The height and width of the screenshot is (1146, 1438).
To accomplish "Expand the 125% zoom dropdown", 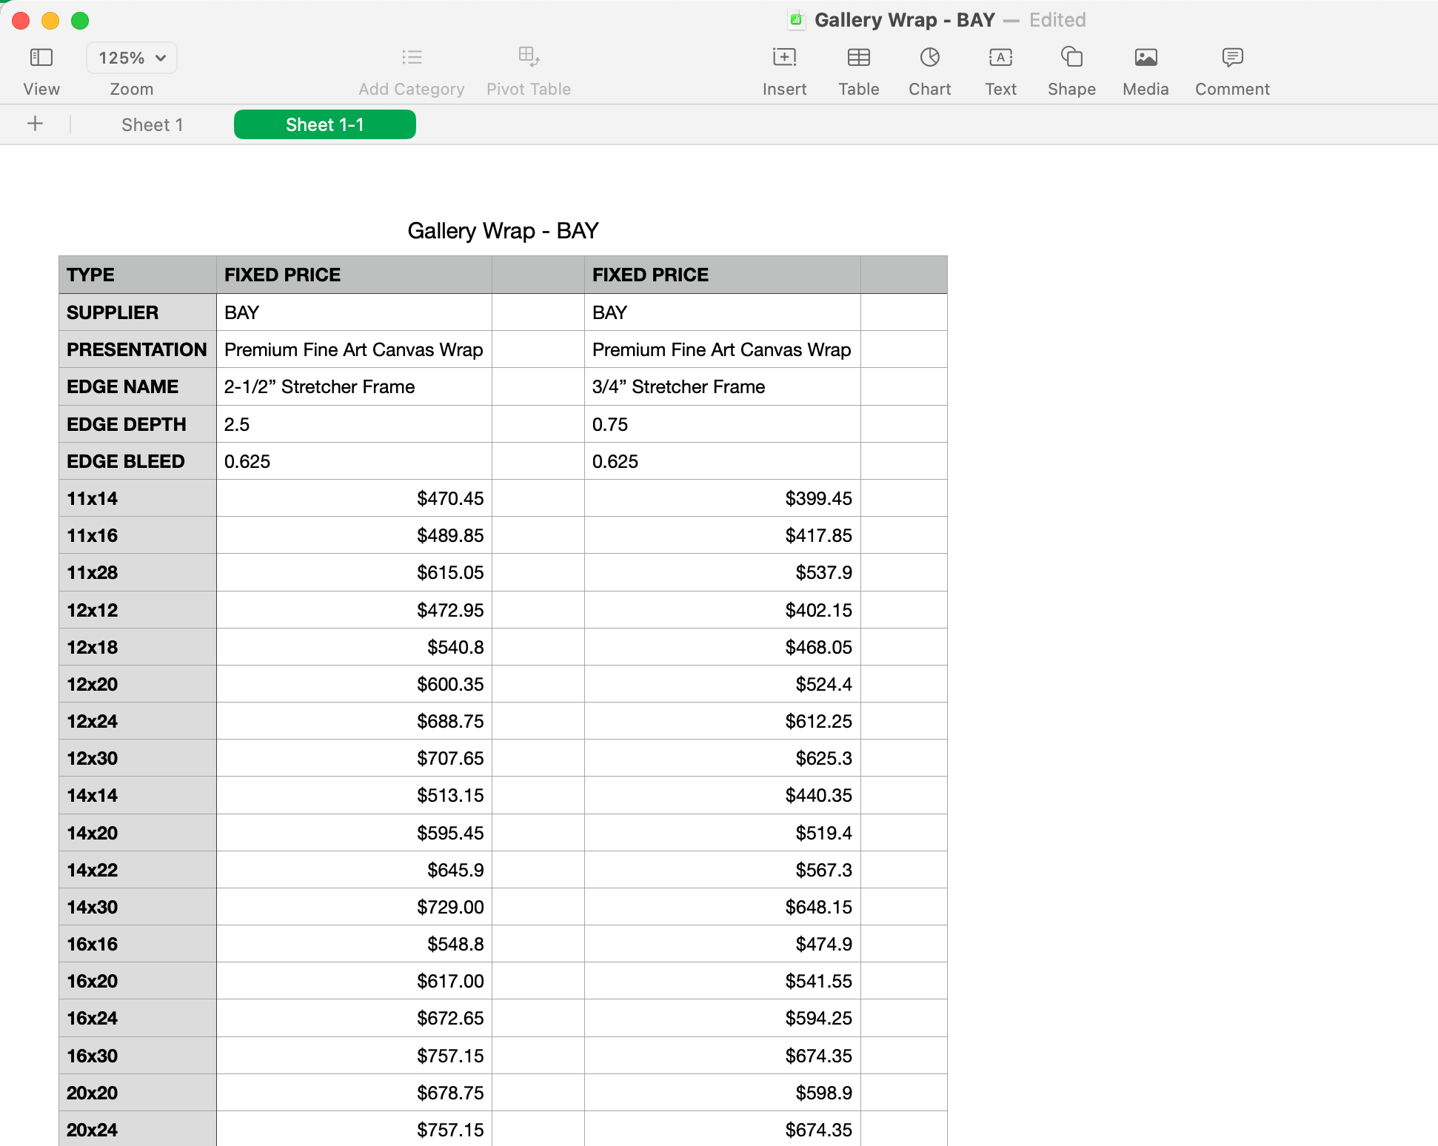I will pos(132,58).
